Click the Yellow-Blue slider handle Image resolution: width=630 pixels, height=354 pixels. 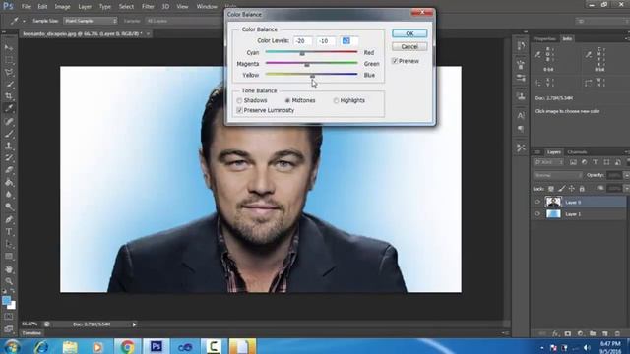coord(312,76)
